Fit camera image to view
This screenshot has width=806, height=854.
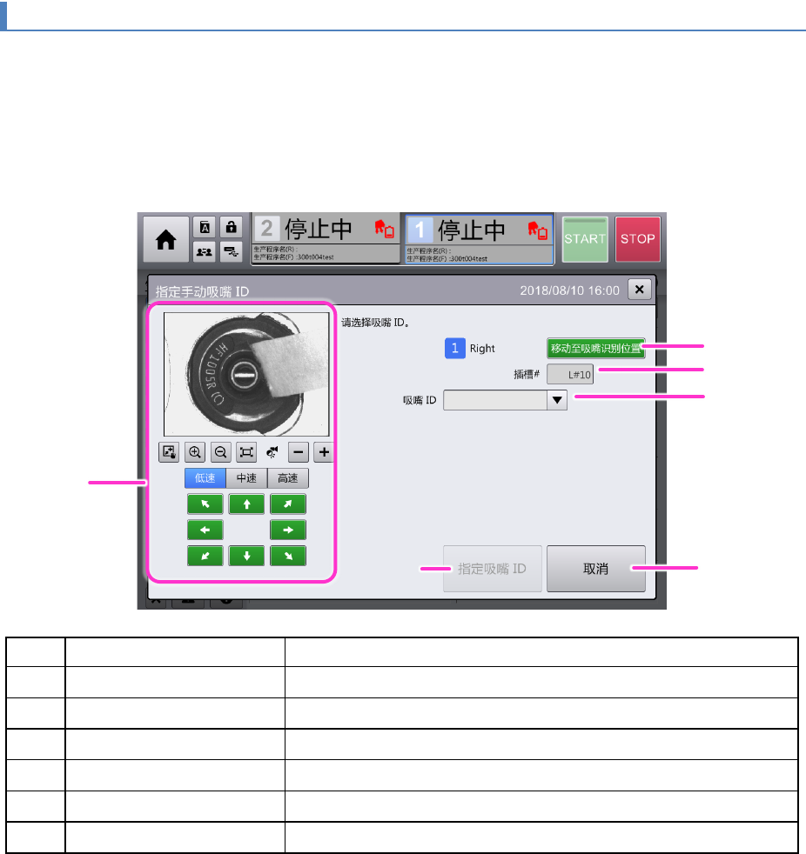coord(246,452)
